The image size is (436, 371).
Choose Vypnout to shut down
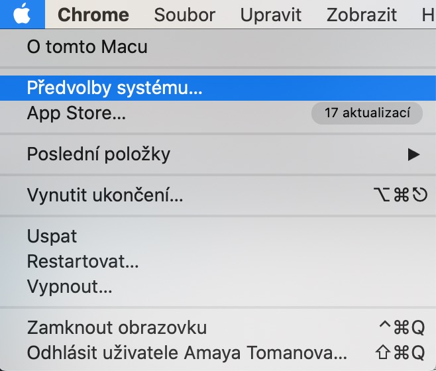(x=70, y=287)
